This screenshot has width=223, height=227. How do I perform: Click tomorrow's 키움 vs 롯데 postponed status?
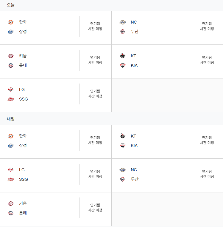point(95,208)
